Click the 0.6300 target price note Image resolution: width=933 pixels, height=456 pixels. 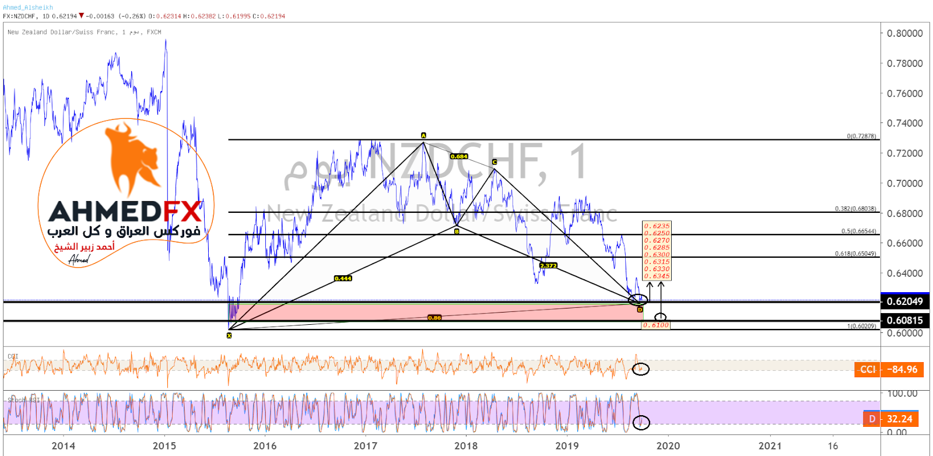[657, 255]
